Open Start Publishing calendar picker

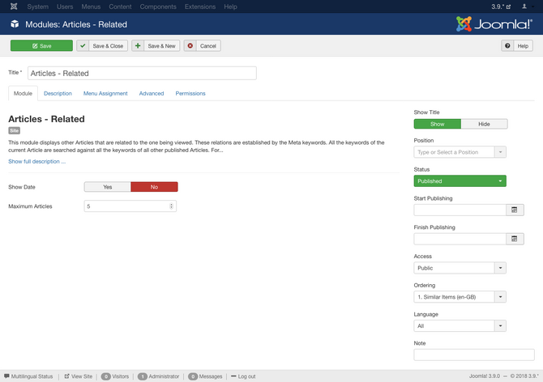point(515,210)
